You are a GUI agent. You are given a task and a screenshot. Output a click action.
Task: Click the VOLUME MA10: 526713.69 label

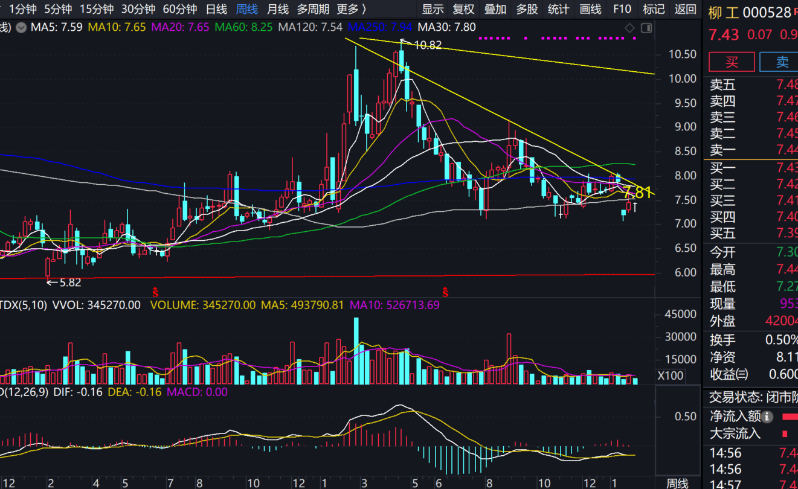pos(394,305)
